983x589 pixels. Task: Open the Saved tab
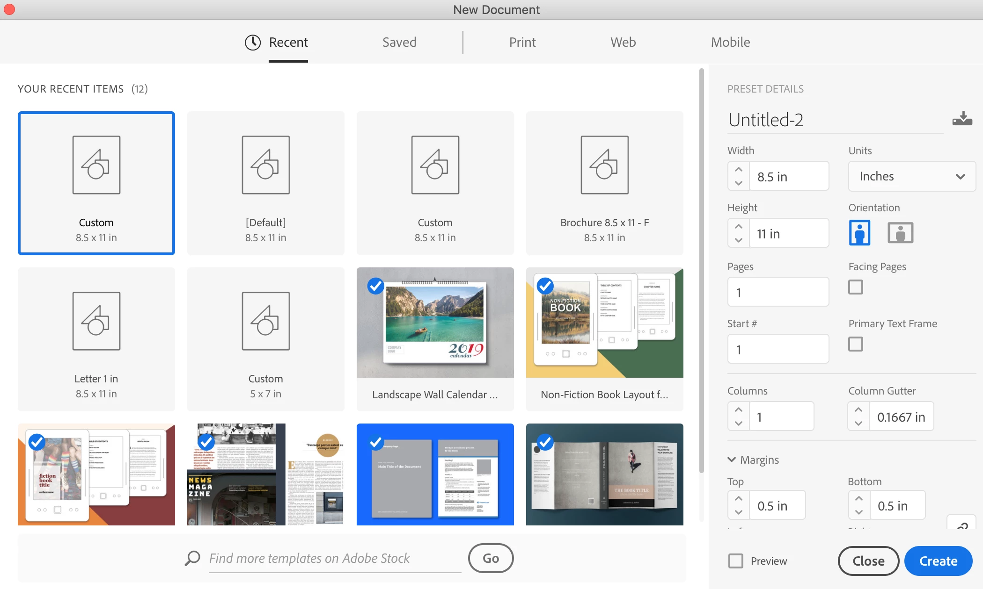click(399, 43)
